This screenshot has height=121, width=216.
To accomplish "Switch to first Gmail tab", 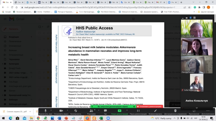I will (7, 2).
